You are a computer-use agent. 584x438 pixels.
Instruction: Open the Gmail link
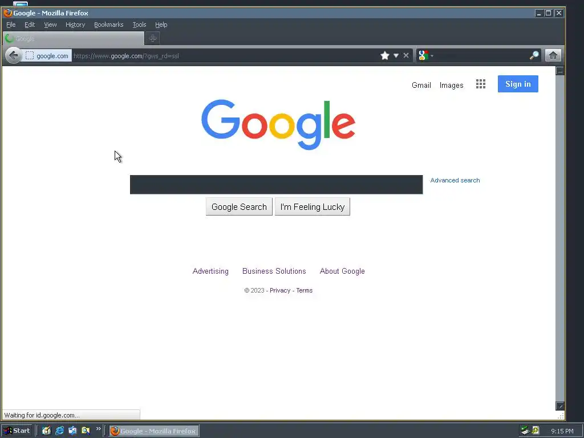coord(421,86)
